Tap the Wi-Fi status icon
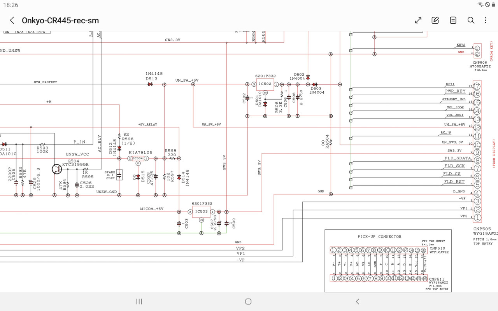The height and width of the screenshot is (311, 498). click(481, 5)
